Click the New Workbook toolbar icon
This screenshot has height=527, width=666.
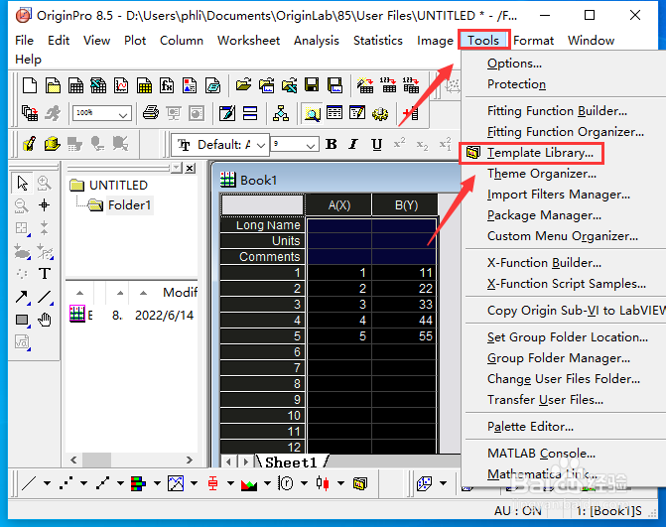point(75,85)
